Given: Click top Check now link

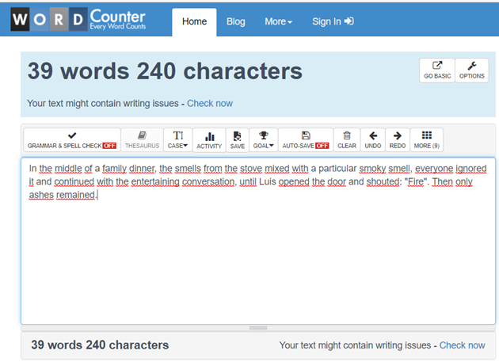Looking at the screenshot, I should pyautogui.click(x=210, y=104).
